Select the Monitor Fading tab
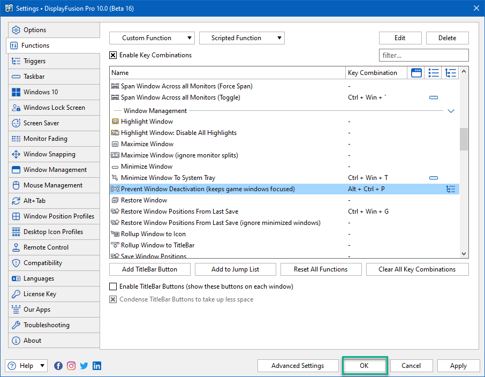Screen dimensions: 485x377 click(54, 139)
